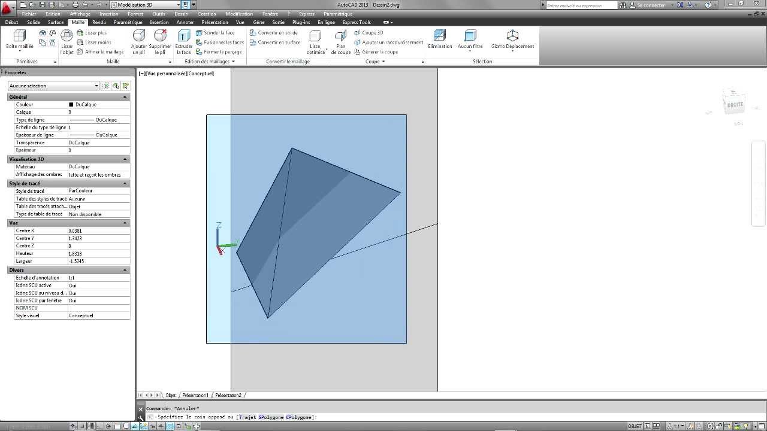This screenshot has width=767, height=431.
Task: Click the viewport label Vue personnalisée
Action: [166, 74]
